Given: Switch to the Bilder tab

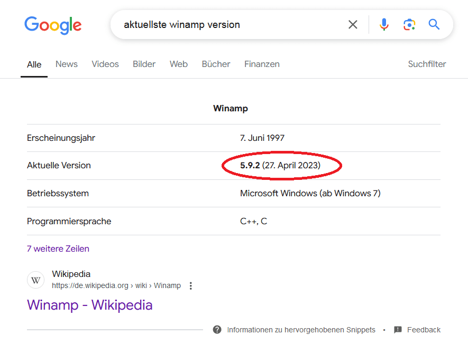Looking at the screenshot, I should coord(144,64).
